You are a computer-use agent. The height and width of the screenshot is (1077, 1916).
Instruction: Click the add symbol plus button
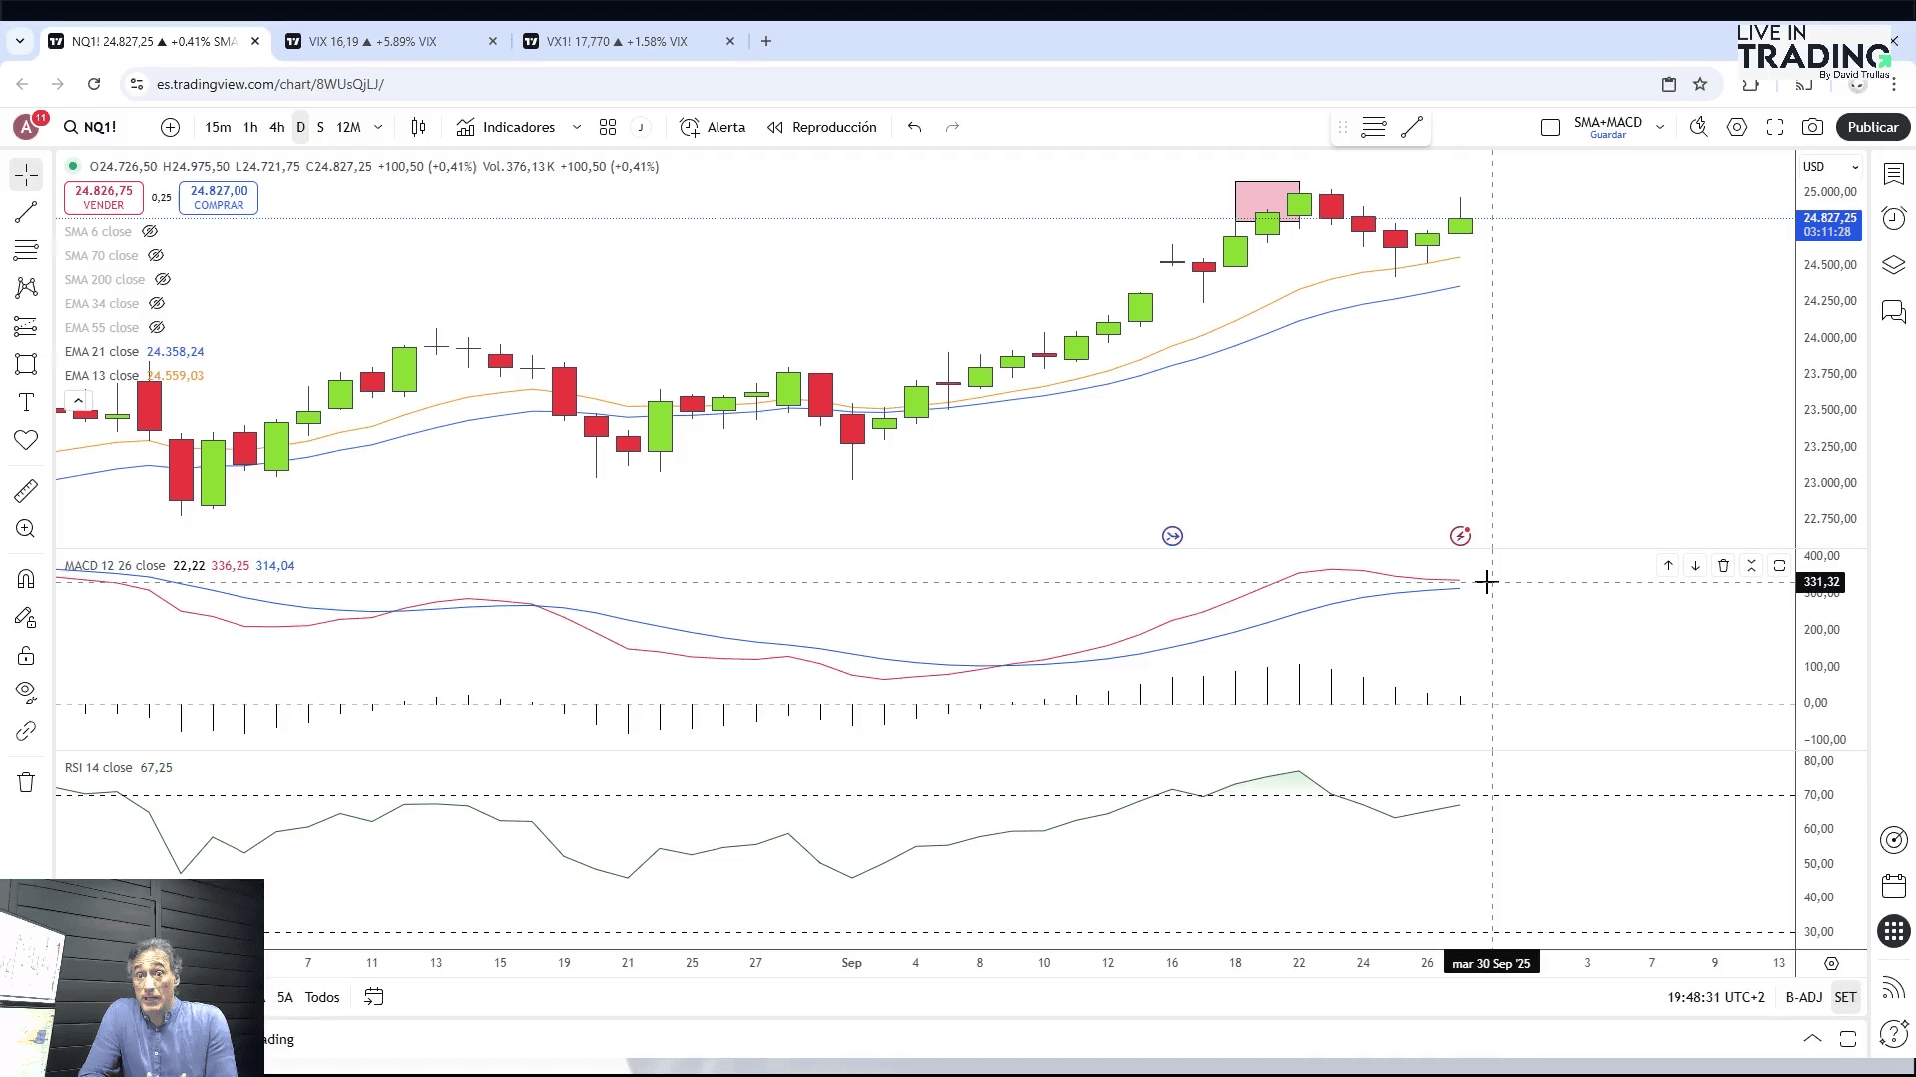(x=170, y=127)
